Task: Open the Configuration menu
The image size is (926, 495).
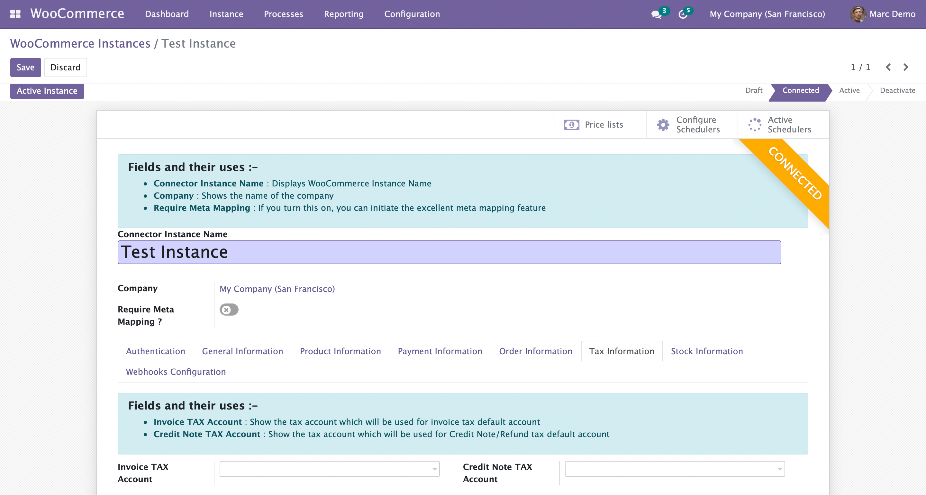Action: pos(412,14)
